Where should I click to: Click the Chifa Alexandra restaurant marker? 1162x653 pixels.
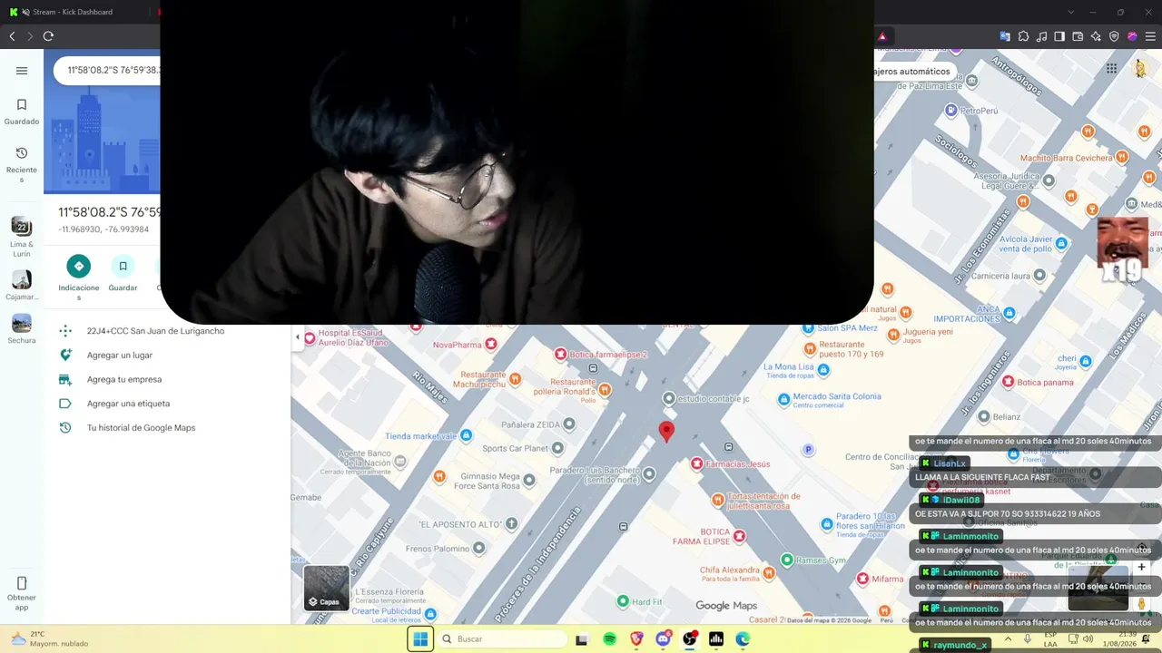tap(770, 573)
